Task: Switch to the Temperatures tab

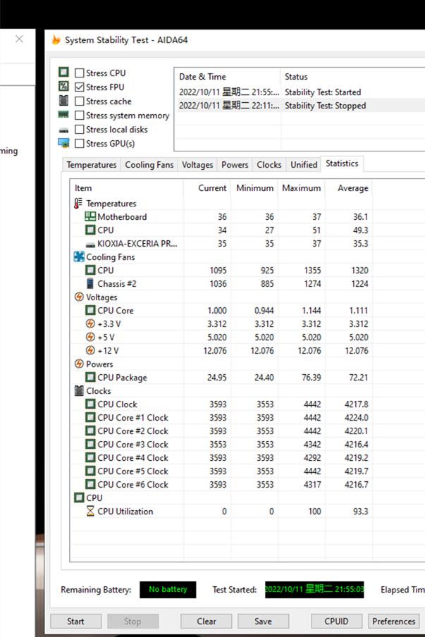Action: [91, 165]
